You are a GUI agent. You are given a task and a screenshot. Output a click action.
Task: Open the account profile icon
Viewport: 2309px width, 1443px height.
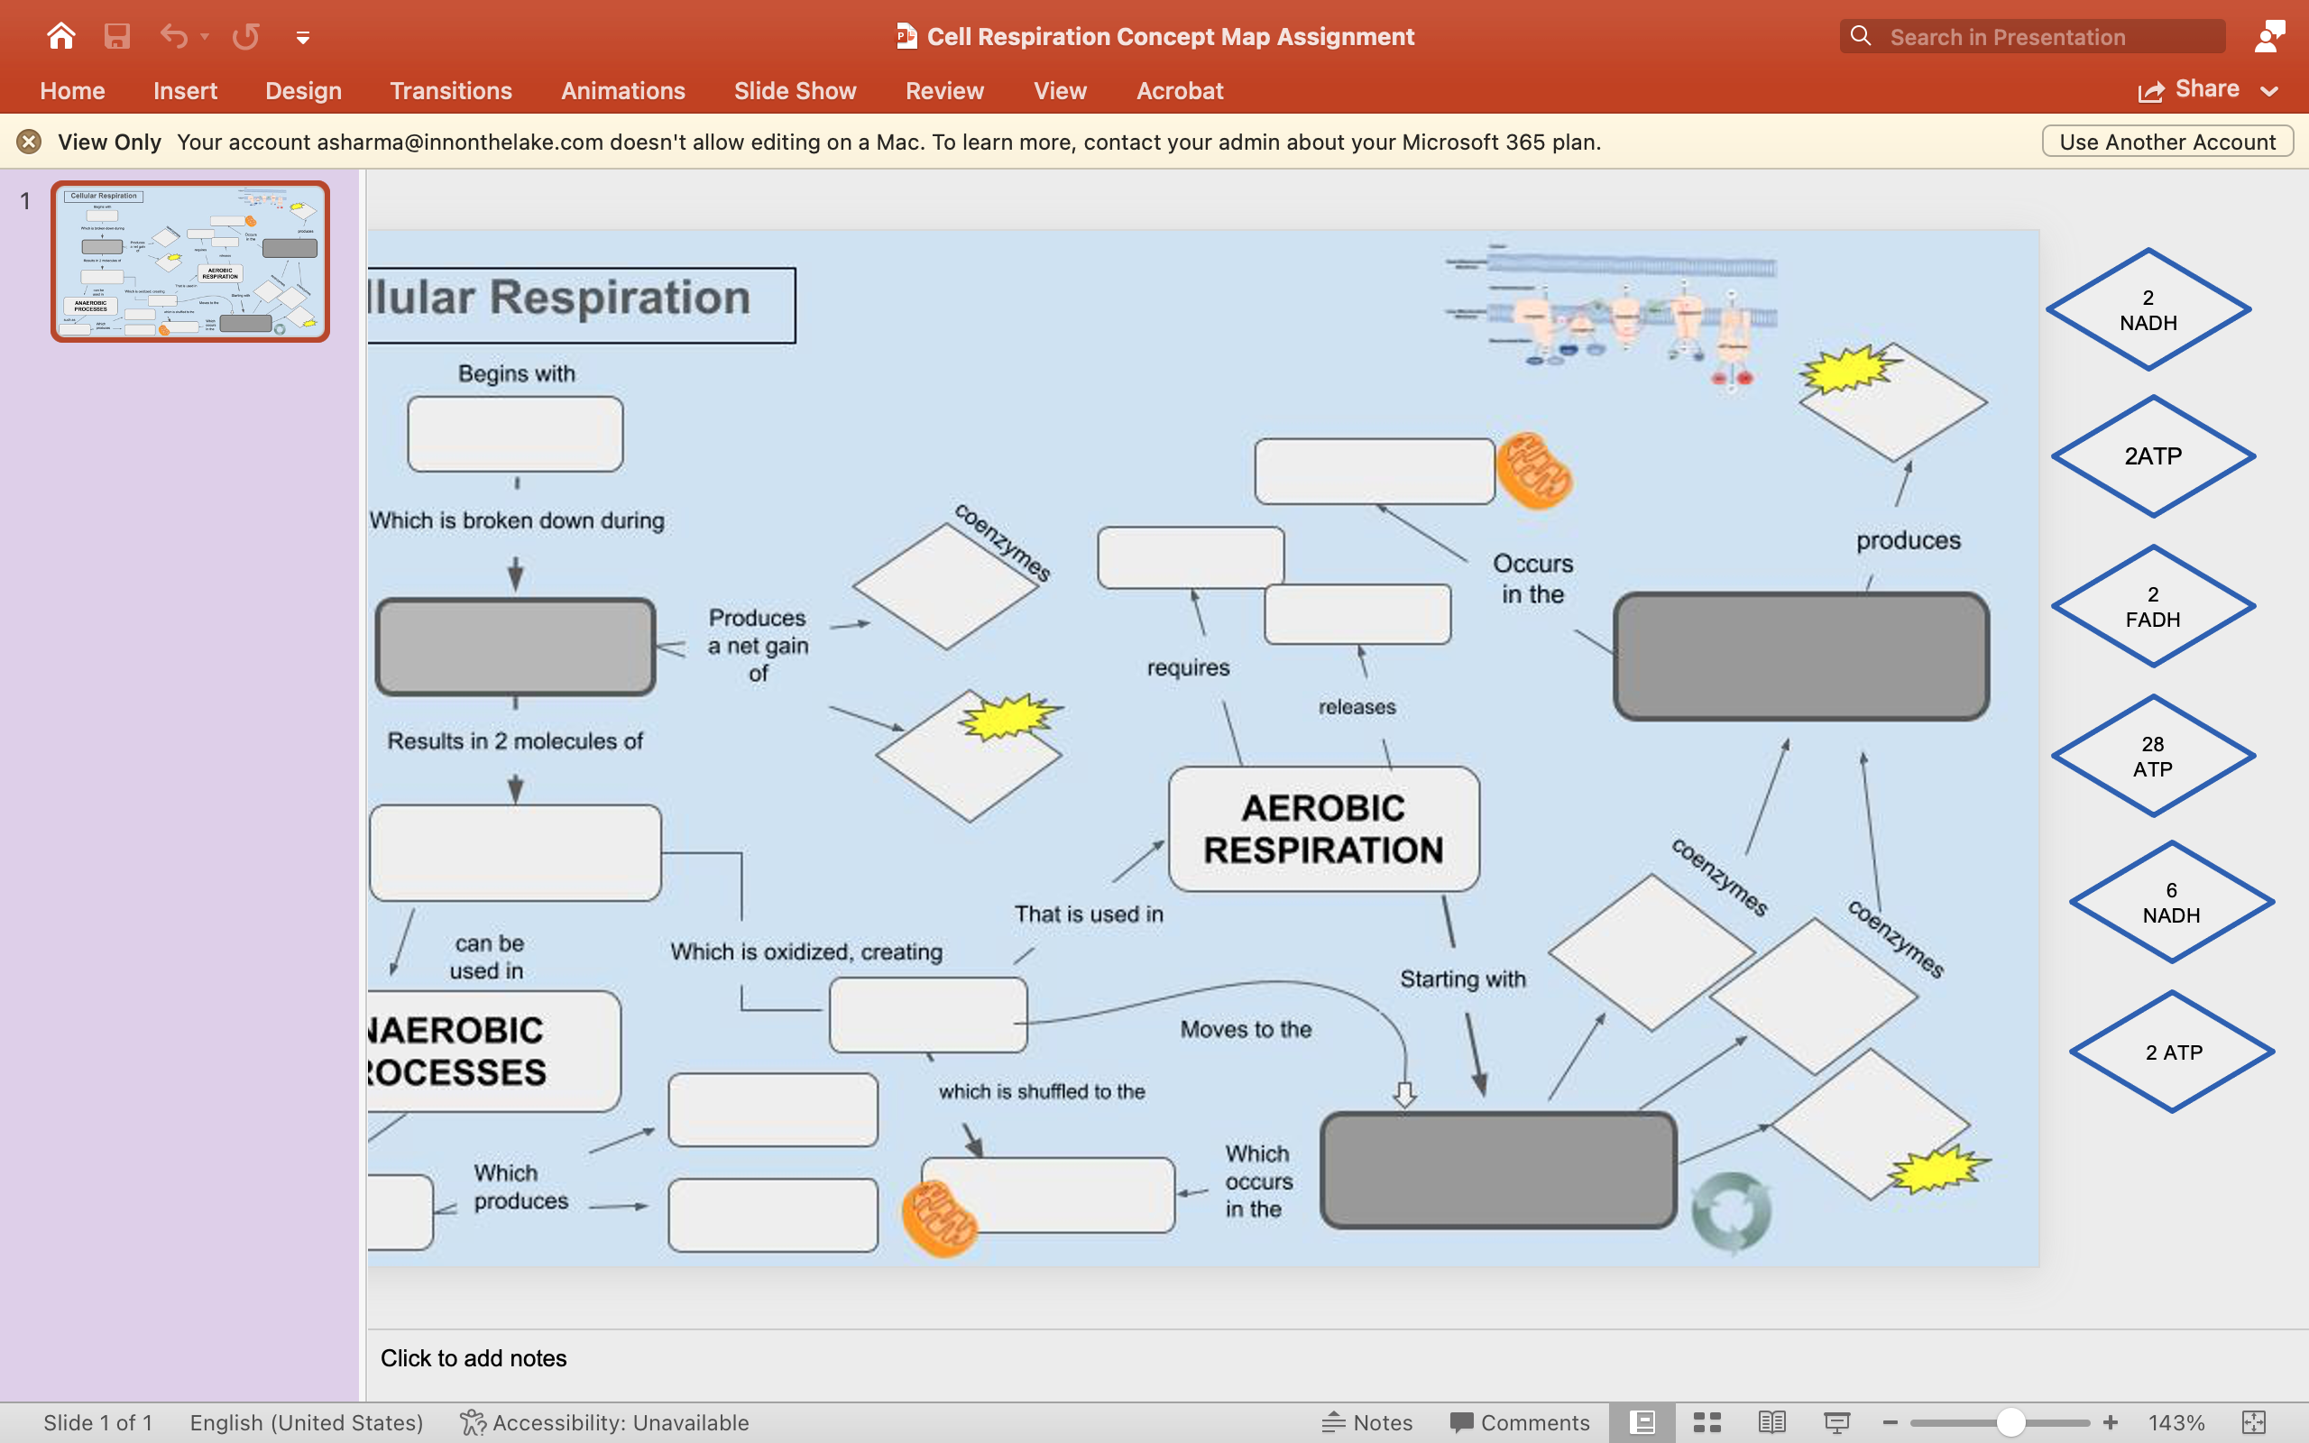pyautogui.click(x=2270, y=35)
